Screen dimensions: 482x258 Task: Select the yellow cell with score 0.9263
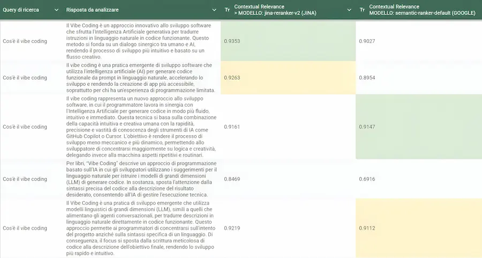288,78
